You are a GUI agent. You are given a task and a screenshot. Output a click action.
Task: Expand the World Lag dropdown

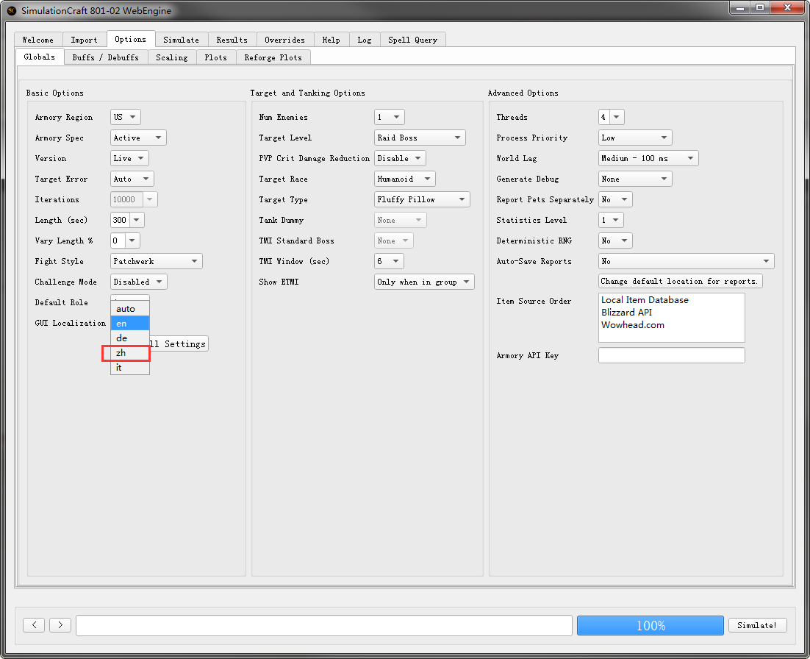tap(648, 159)
